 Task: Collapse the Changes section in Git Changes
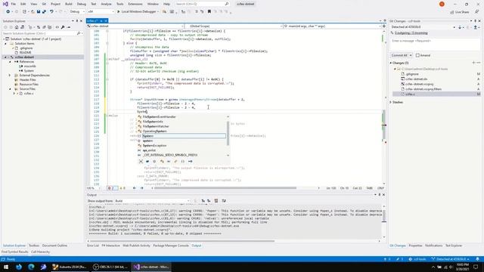click(391, 63)
